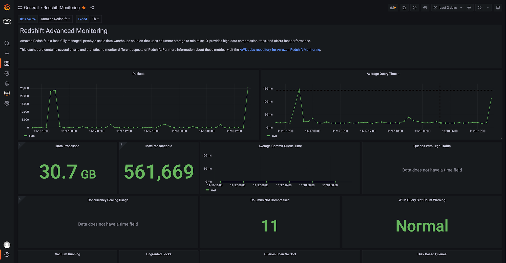
Task: Save the dashboard with floppy icon
Action: click(x=404, y=8)
